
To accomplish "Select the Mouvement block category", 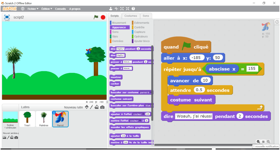I will click(x=119, y=23).
